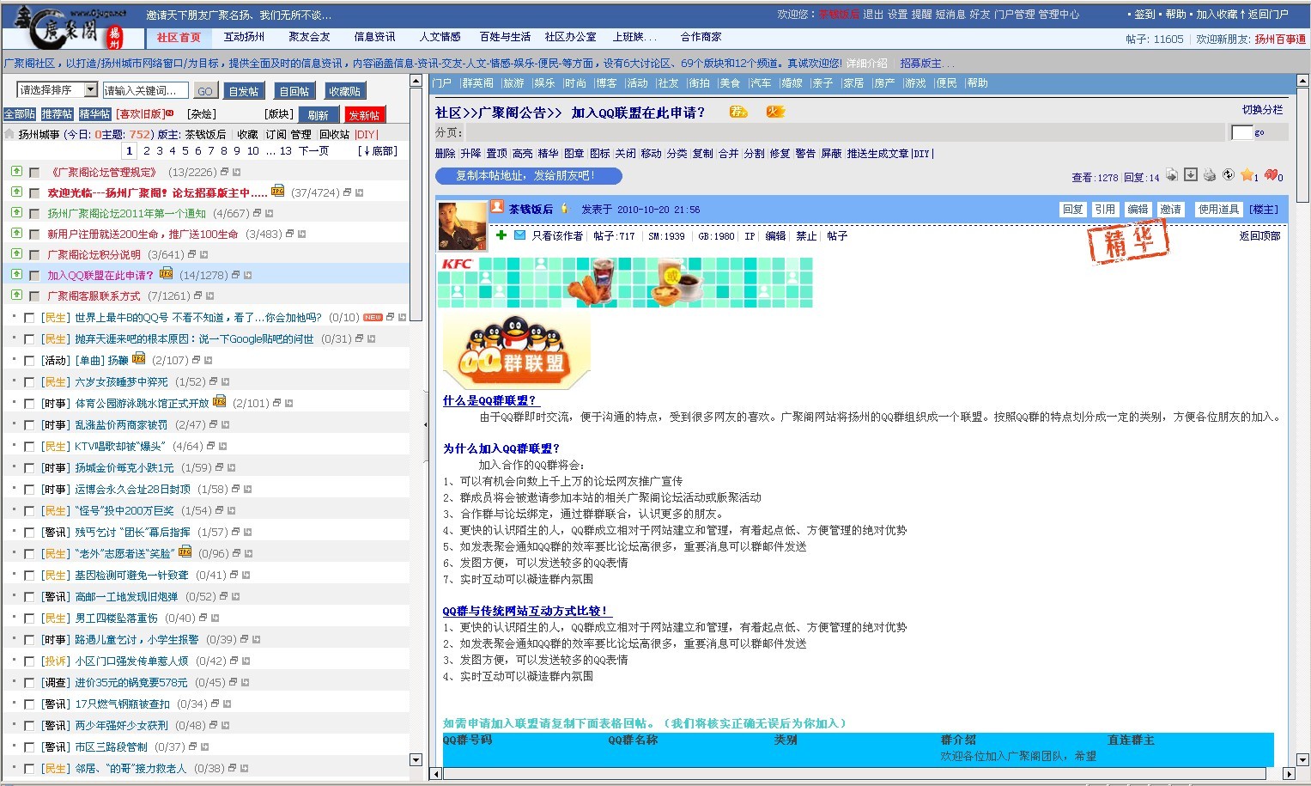This screenshot has width=1311, height=786.
Task: Click the red heart icon in the stats bar
Action: (1272, 175)
